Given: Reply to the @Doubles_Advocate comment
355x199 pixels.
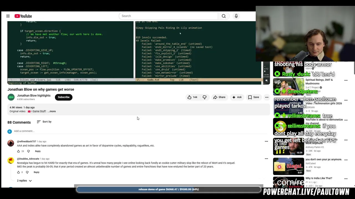Looking at the screenshot, I should click(x=37, y=172).
